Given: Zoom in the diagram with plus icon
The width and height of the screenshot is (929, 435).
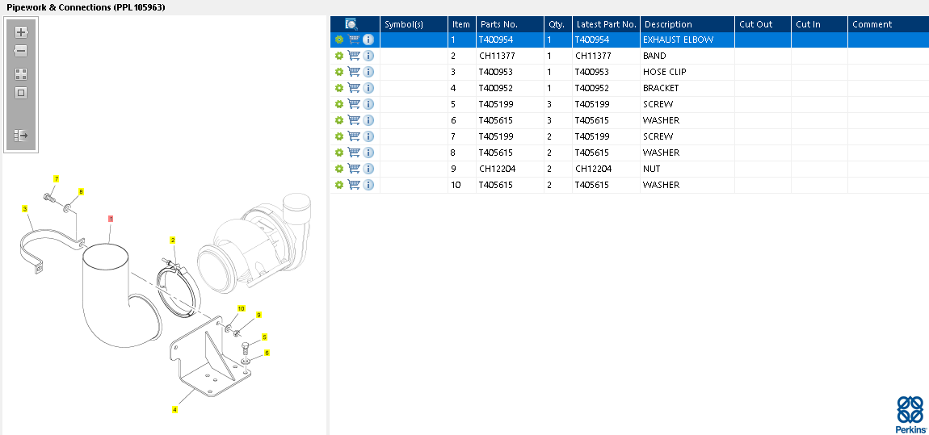Looking at the screenshot, I should tap(21, 32).
